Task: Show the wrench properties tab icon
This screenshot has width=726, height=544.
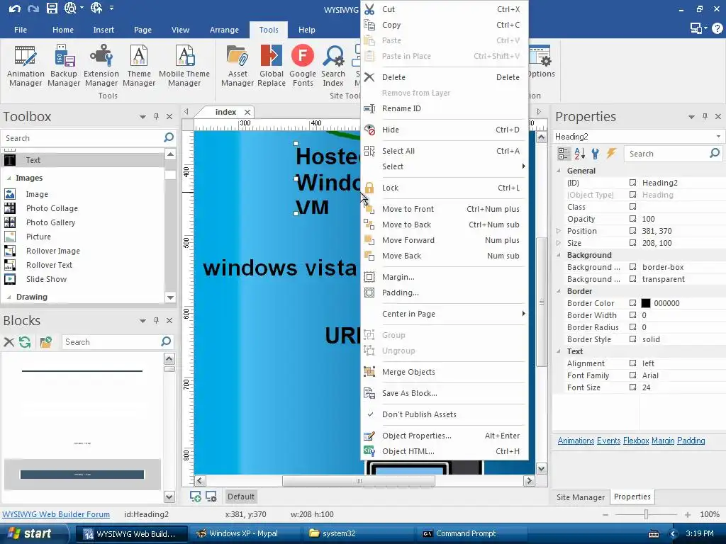Action: coord(596,154)
